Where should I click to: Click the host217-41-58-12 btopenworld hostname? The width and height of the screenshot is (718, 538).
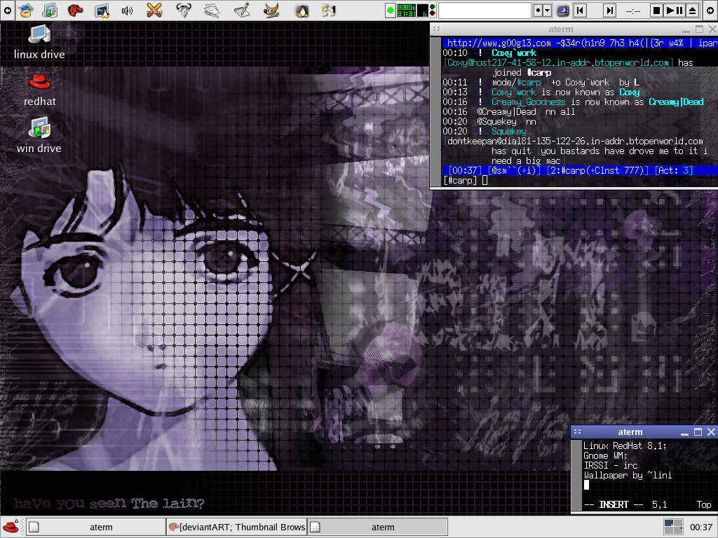point(557,62)
